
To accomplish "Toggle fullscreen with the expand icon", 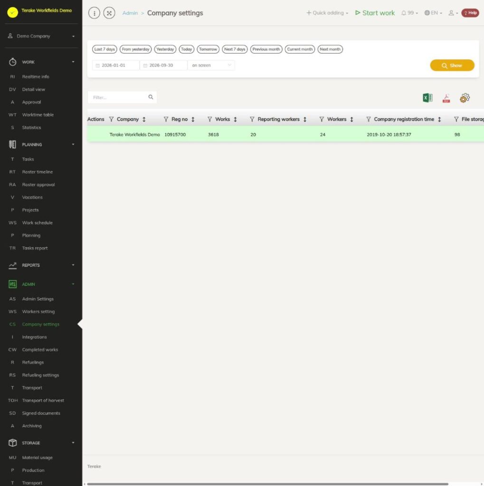I will [109, 13].
